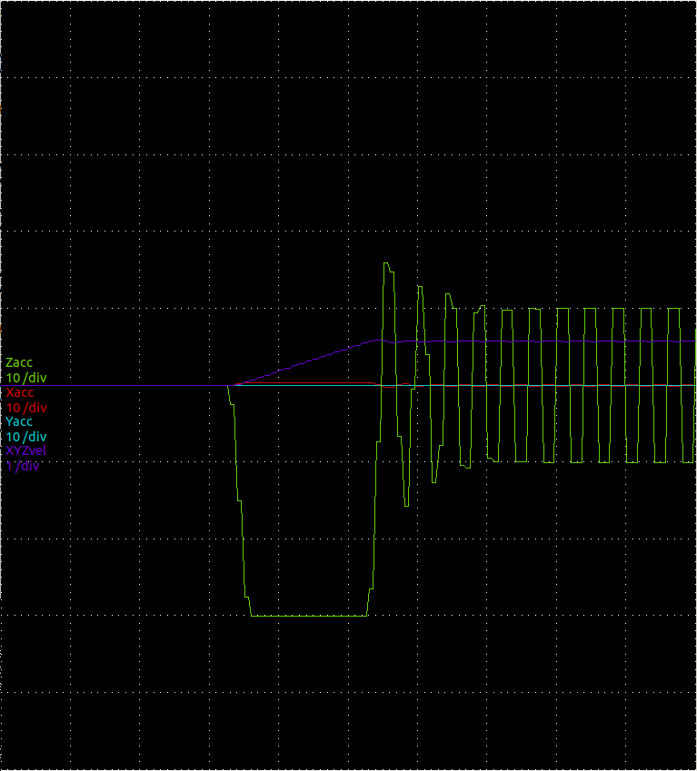Click the deepest green dip after first peak

pos(406,504)
